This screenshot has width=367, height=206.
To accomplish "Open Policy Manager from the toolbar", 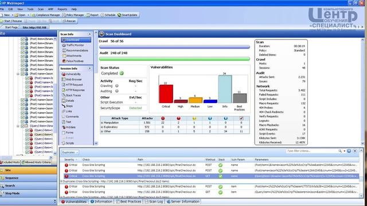I will [73, 15].
